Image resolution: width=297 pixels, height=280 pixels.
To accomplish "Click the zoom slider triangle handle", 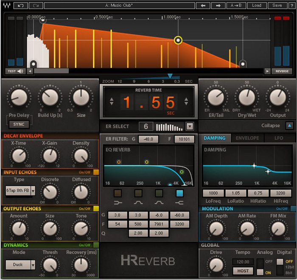I will pos(170,76).
